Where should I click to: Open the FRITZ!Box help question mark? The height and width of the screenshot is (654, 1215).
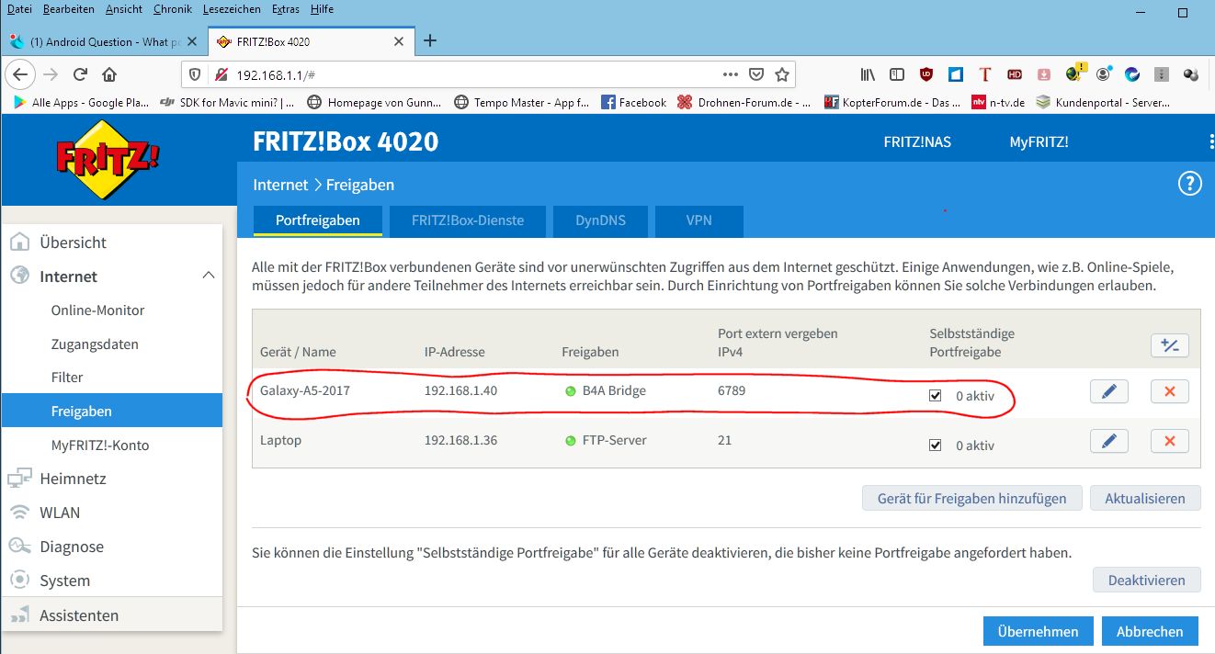1190,185
